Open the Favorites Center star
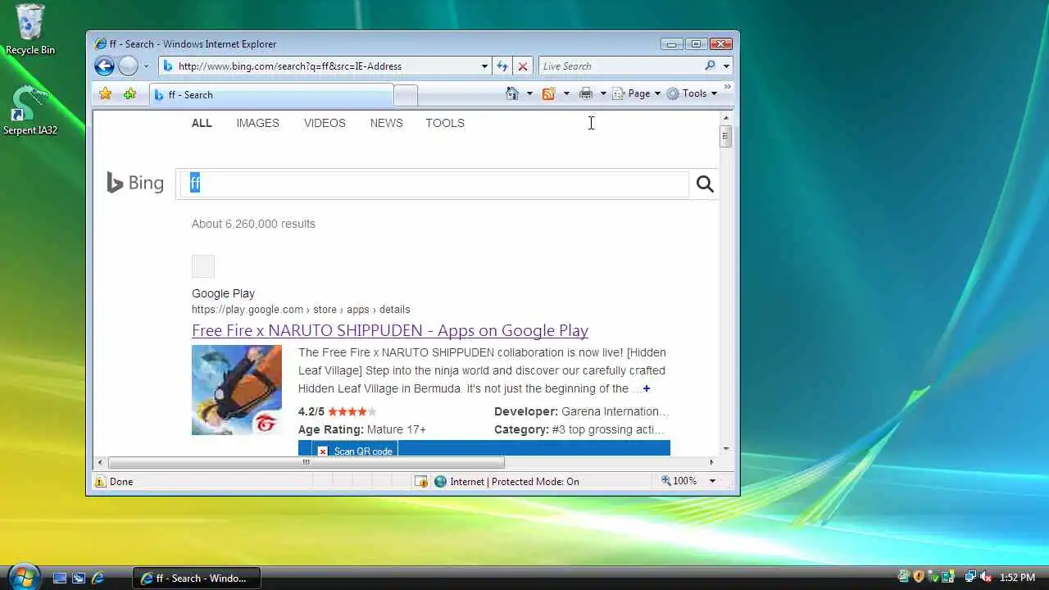This screenshot has width=1049, height=590. (105, 94)
